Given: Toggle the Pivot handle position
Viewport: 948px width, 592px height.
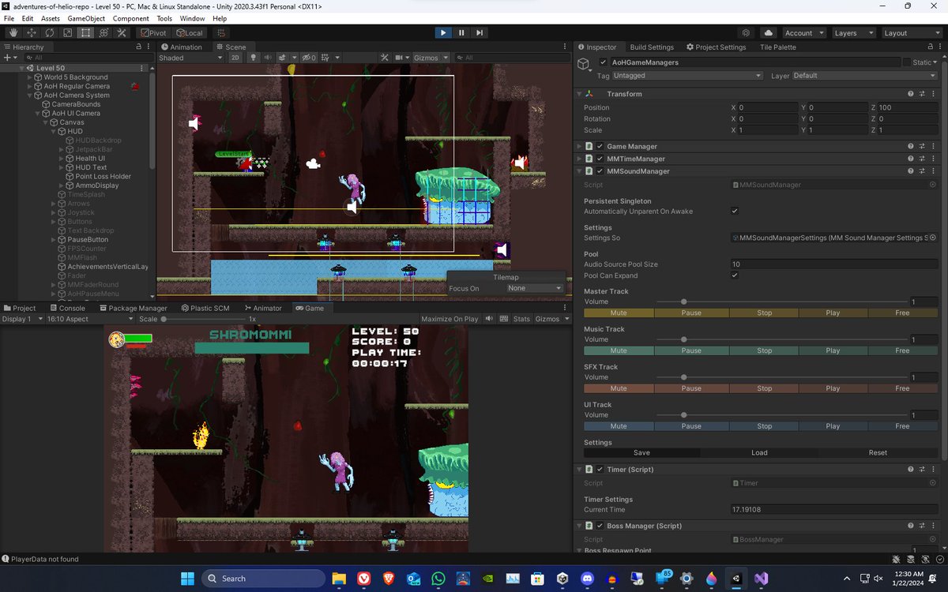Looking at the screenshot, I should pos(154,33).
